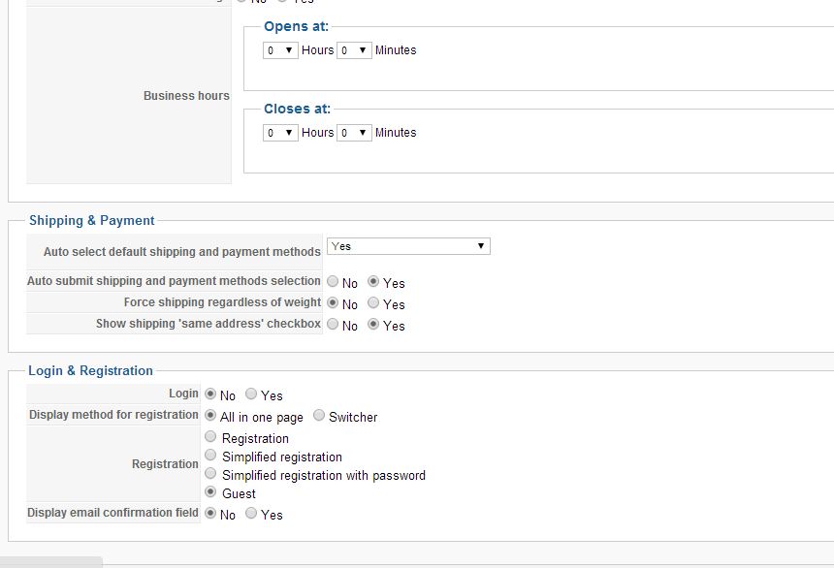
Task: Disable the shipping 'same address' checkbox option (No)
Action: coord(333,325)
